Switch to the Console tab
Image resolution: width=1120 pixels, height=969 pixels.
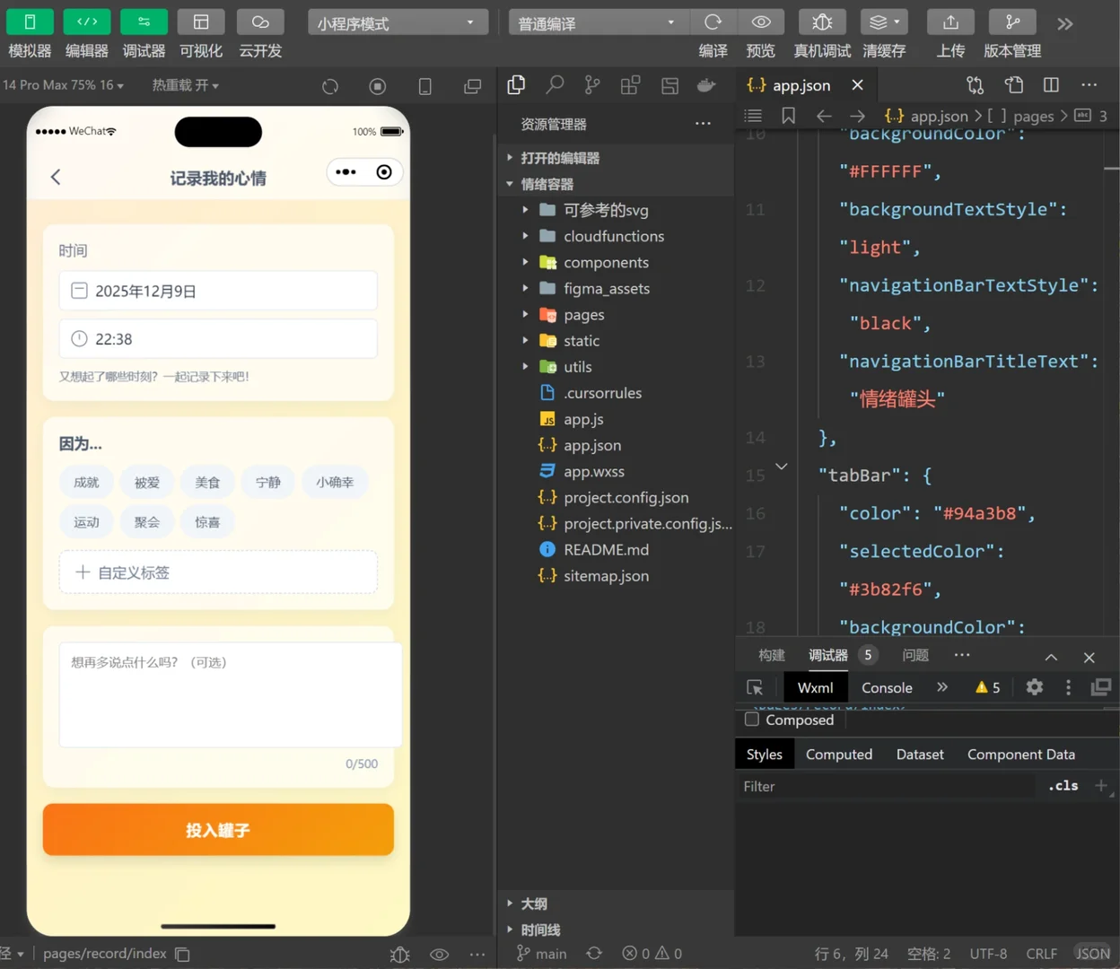[887, 687]
